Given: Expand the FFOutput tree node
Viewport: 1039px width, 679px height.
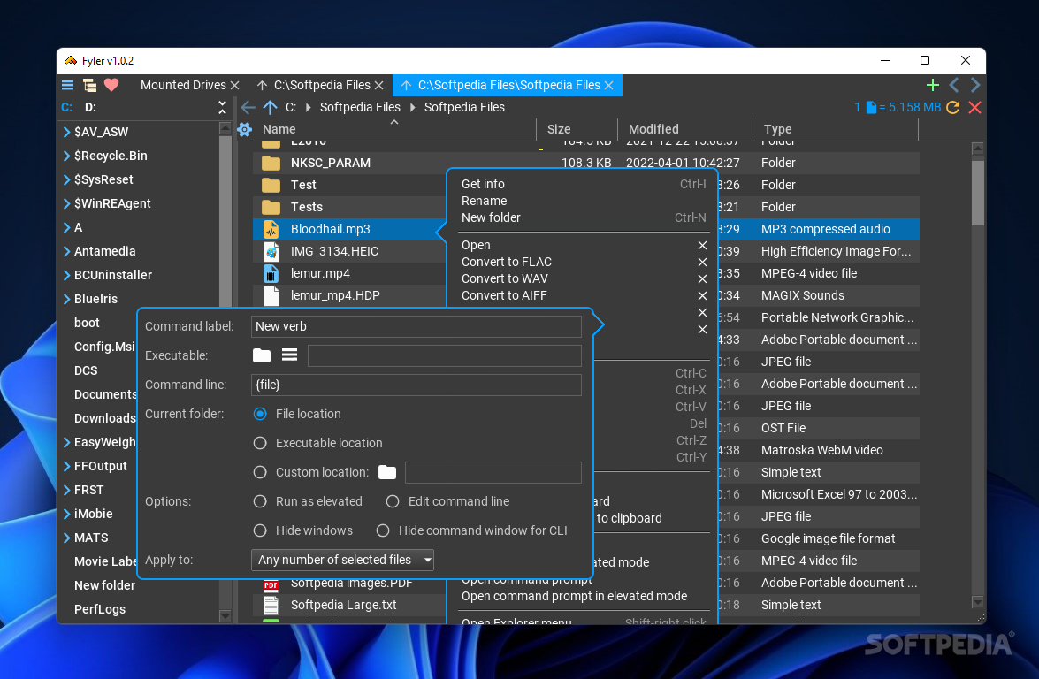Looking at the screenshot, I should [x=67, y=466].
